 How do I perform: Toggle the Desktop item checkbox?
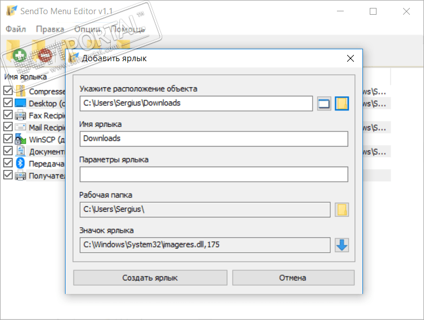pos(8,103)
